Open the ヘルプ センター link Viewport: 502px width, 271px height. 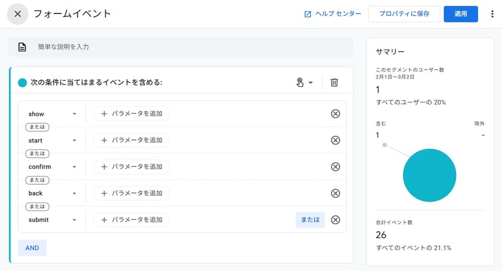point(333,14)
